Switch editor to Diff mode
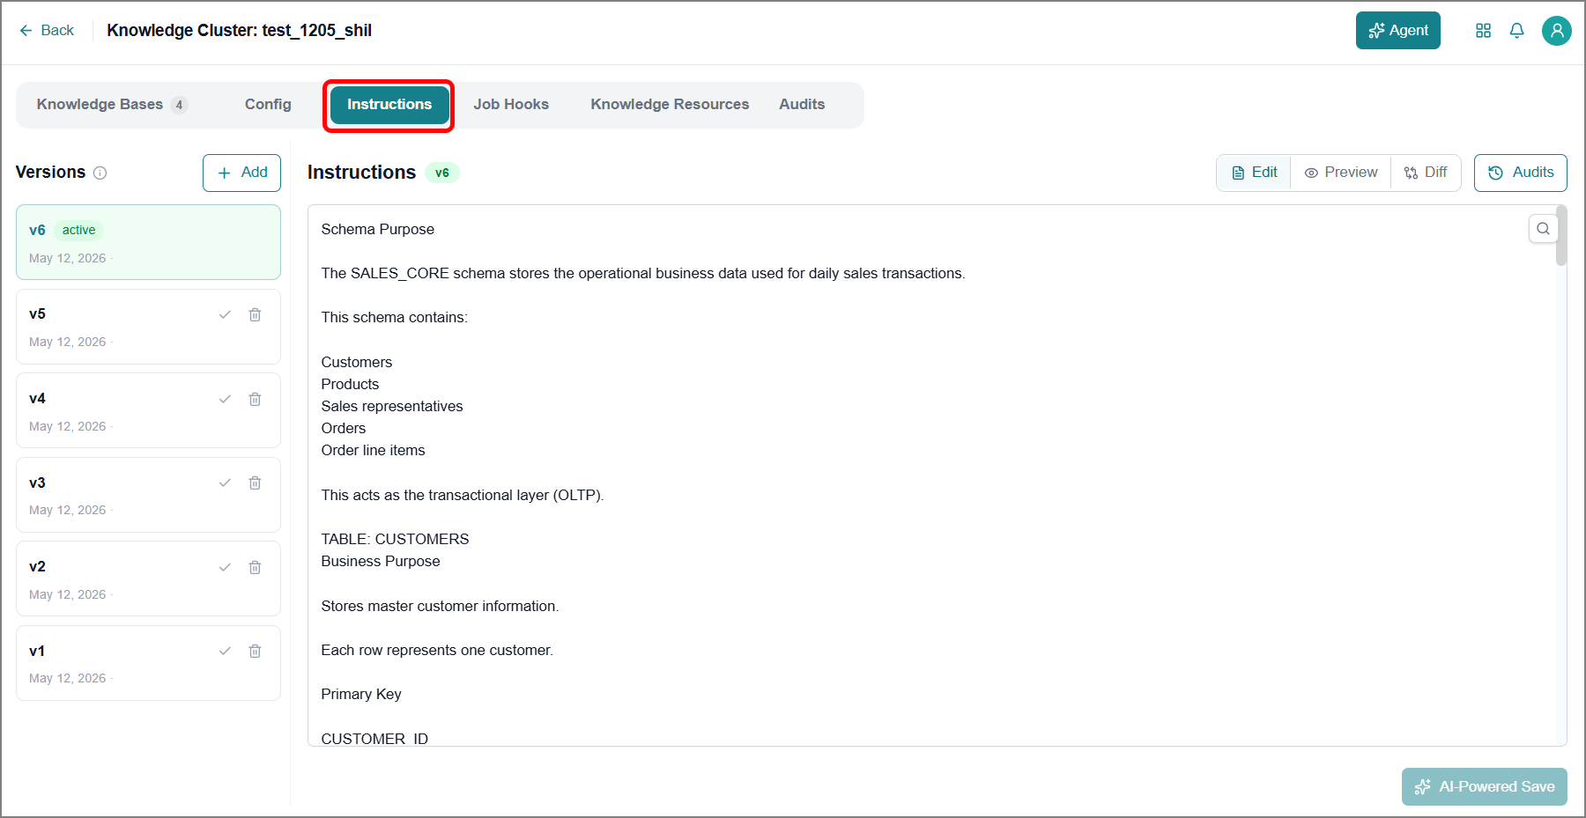 pos(1425,173)
